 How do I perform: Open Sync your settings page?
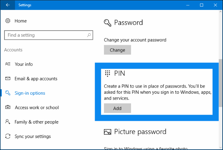[33, 136]
